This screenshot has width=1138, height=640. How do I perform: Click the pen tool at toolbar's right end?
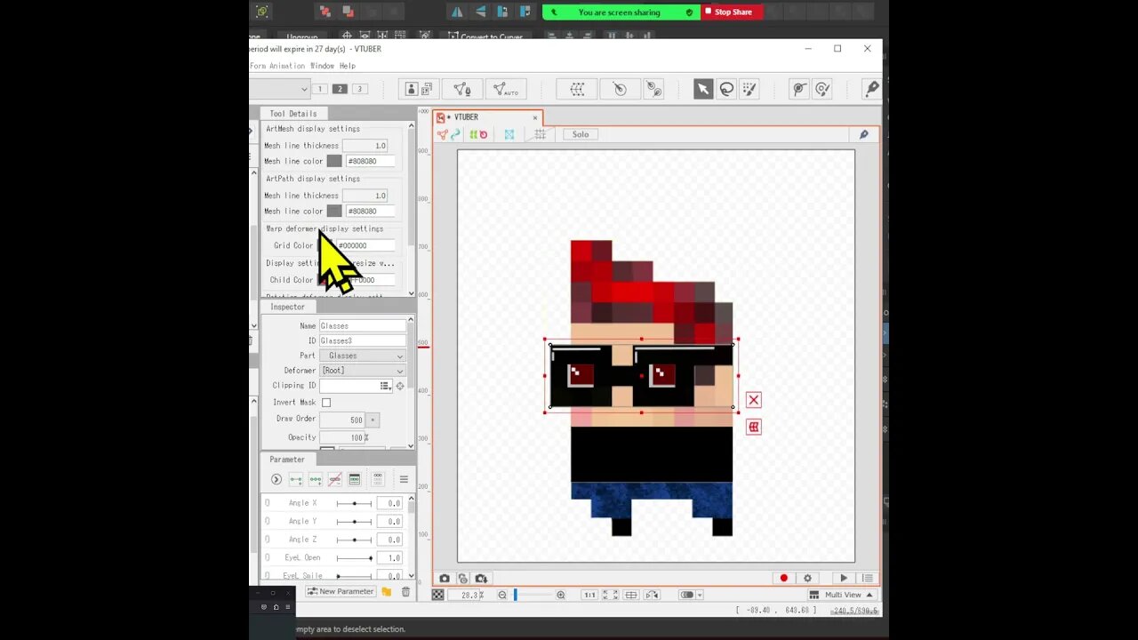(x=871, y=89)
